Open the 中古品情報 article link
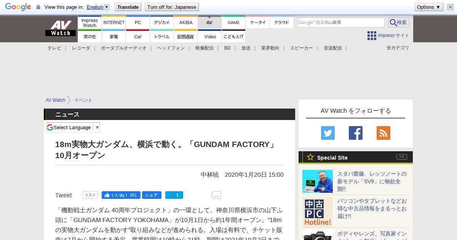The image size is (457, 240). point(372,208)
